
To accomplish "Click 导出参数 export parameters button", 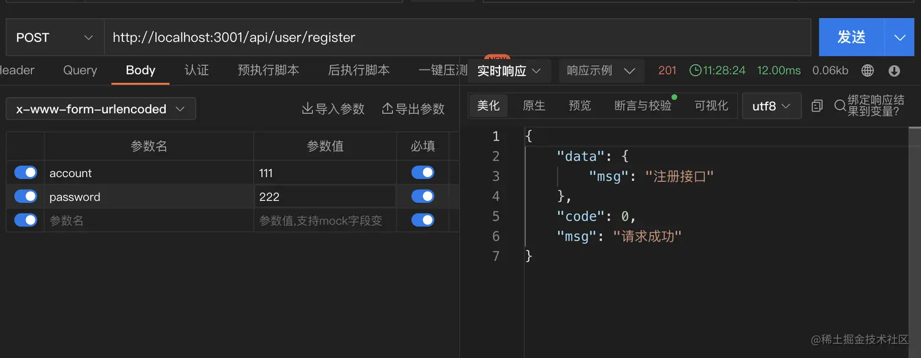I will (x=413, y=109).
